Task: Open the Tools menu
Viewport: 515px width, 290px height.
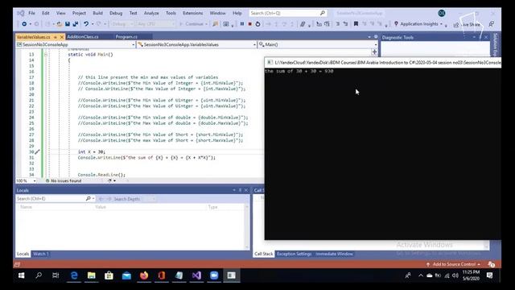Action: pos(171,13)
